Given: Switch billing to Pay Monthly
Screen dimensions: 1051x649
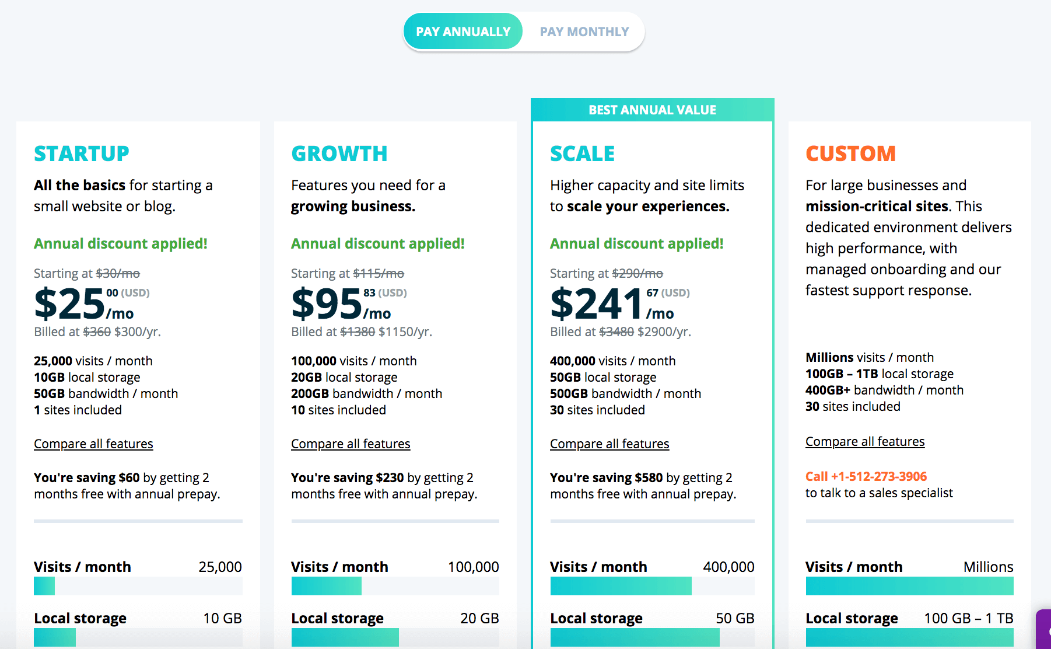Looking at the screenshot, I should pos(583,32).
